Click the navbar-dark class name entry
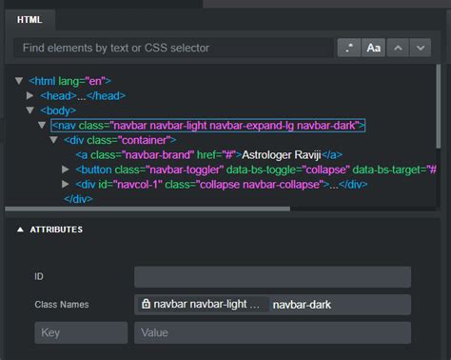 click(302, 305)
